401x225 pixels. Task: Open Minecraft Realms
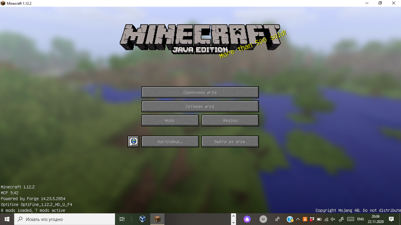pos(230,121)
